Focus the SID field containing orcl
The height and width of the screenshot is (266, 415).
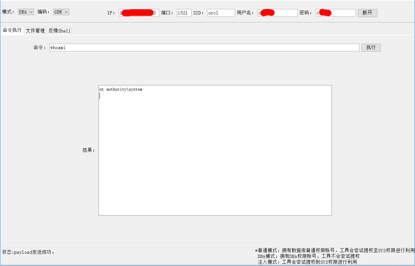(x=221, y=13)
